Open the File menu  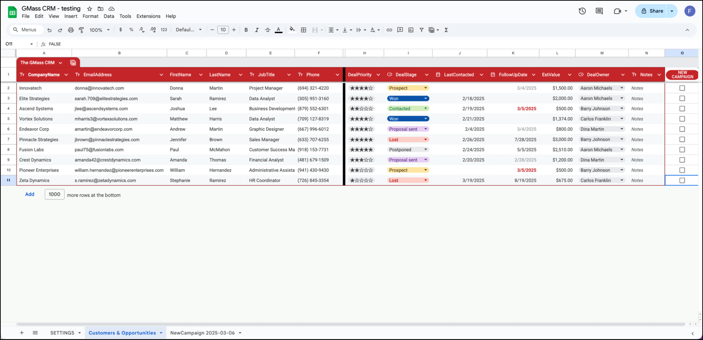coord(26,16)
